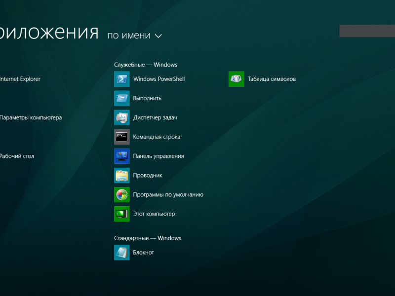The image size is (395, 296).
Task: Select the 'Диспетчер задач' label
Action: point(155,117)
